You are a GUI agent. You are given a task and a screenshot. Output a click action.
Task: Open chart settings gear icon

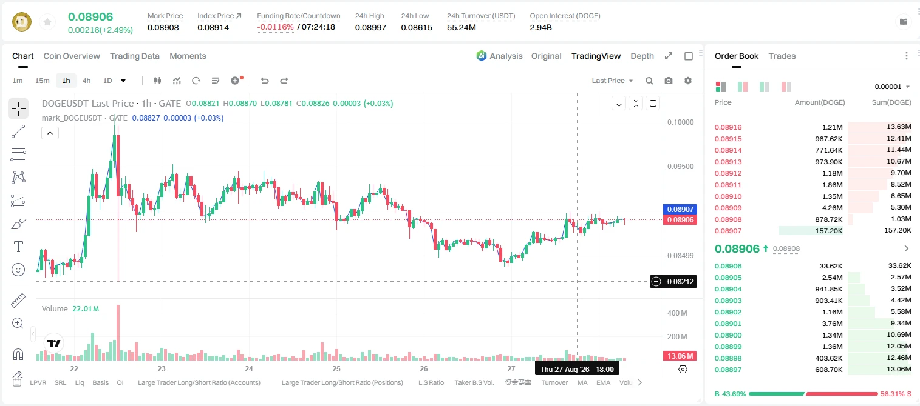pos(688,81)
